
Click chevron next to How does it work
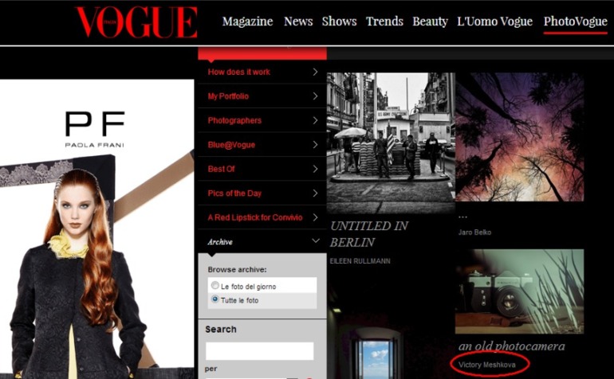[315, 72]
